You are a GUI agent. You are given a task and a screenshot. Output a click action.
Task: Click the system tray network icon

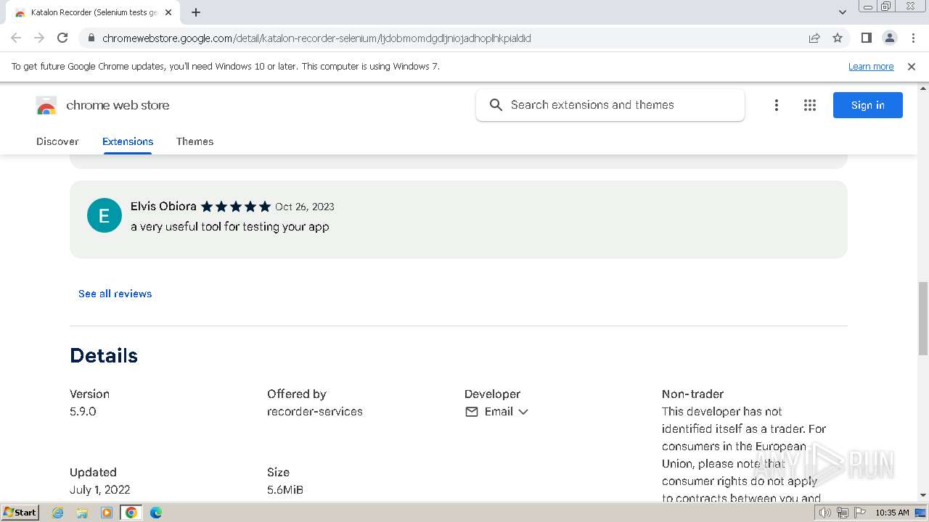(x=842, y=513)
